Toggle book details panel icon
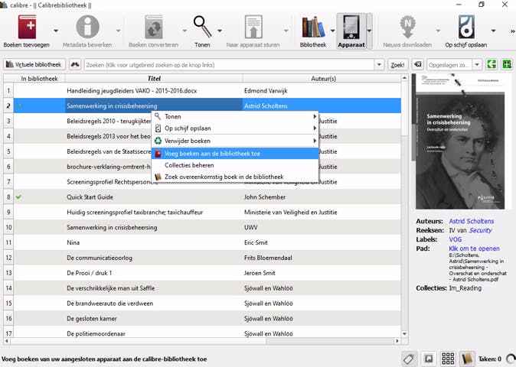The image size is (516, 367). 467,359
